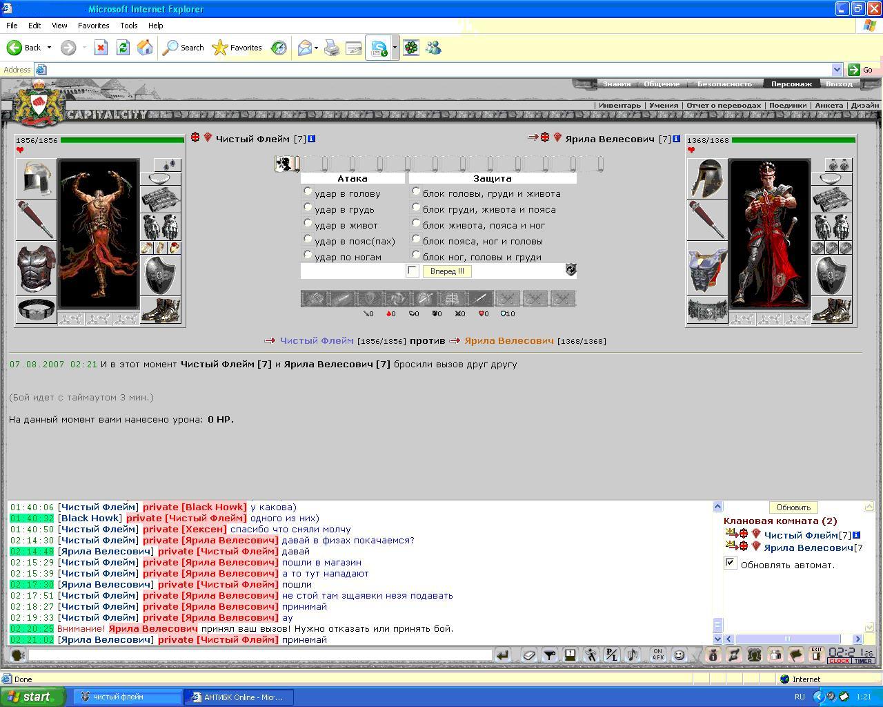Click the chat filter funnel icon

[549, 655]
